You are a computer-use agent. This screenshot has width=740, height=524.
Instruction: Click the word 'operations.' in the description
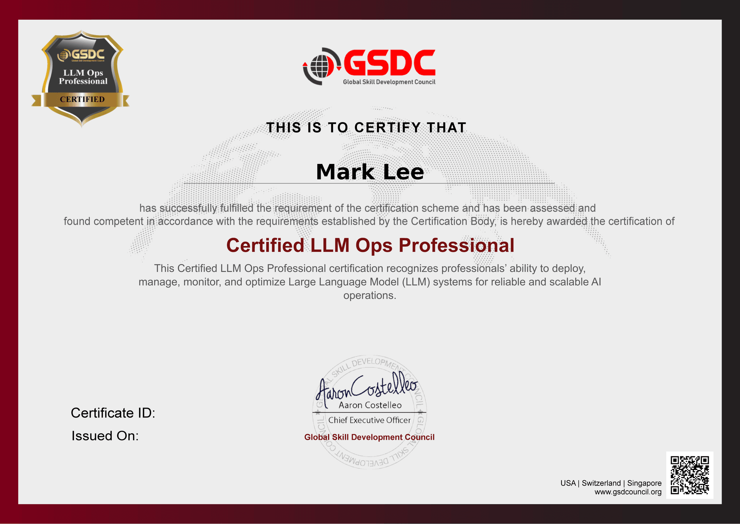pos(370,295)
